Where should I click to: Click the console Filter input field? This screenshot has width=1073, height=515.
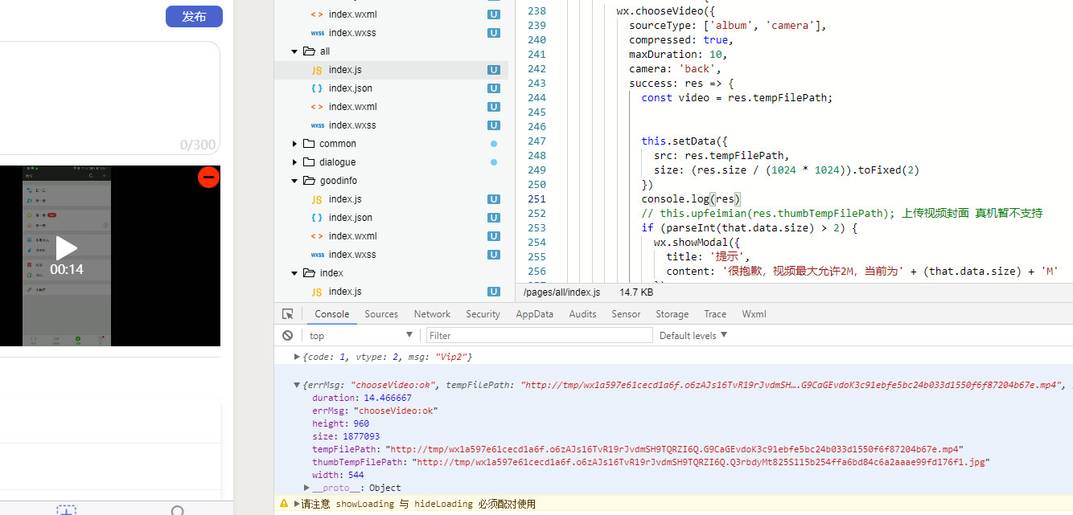coord(539,336)
